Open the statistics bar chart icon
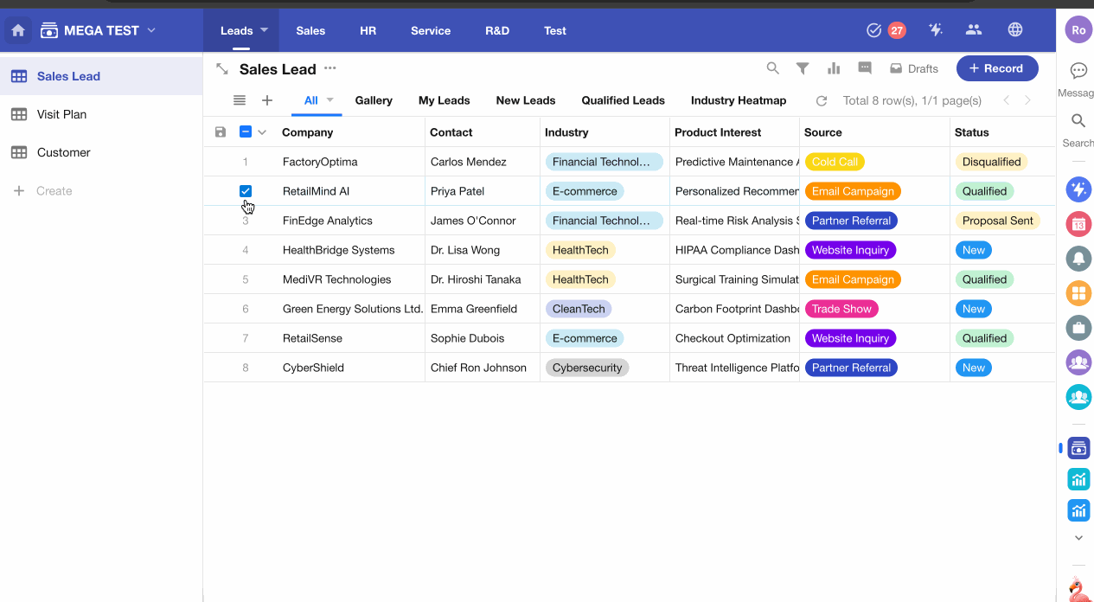The height and width of the screenshot is (602, 1094). 834,68
